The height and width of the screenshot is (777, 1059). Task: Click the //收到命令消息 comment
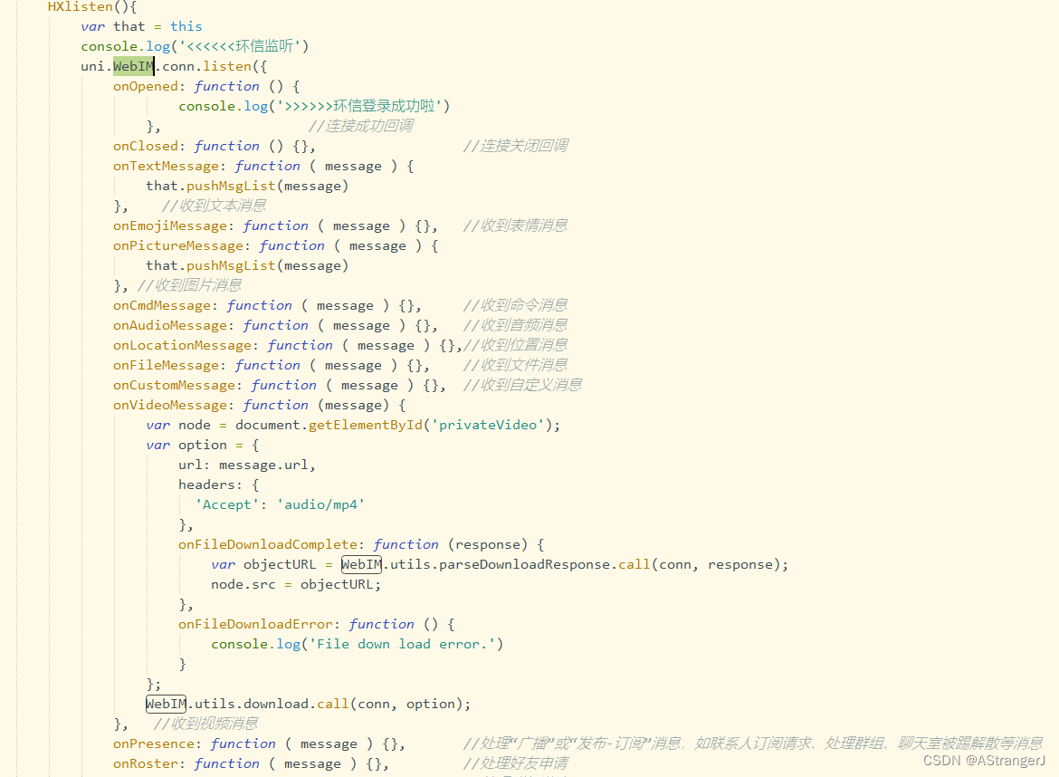515,305
